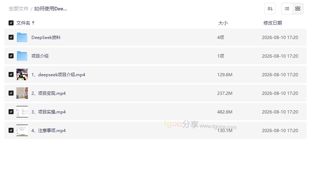Toggle sort arrows beside 文件名
Viewport: 312px width, 184px height.
(x=33, y=23)
